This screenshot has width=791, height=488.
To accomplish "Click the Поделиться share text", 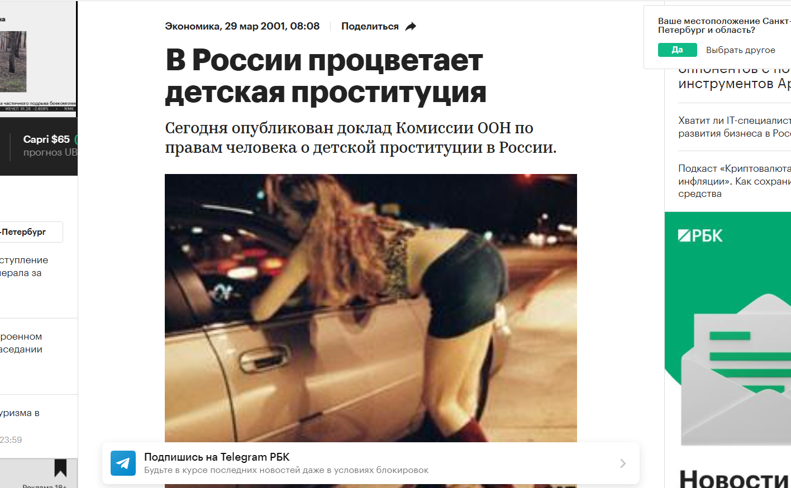I will [370, 26].
